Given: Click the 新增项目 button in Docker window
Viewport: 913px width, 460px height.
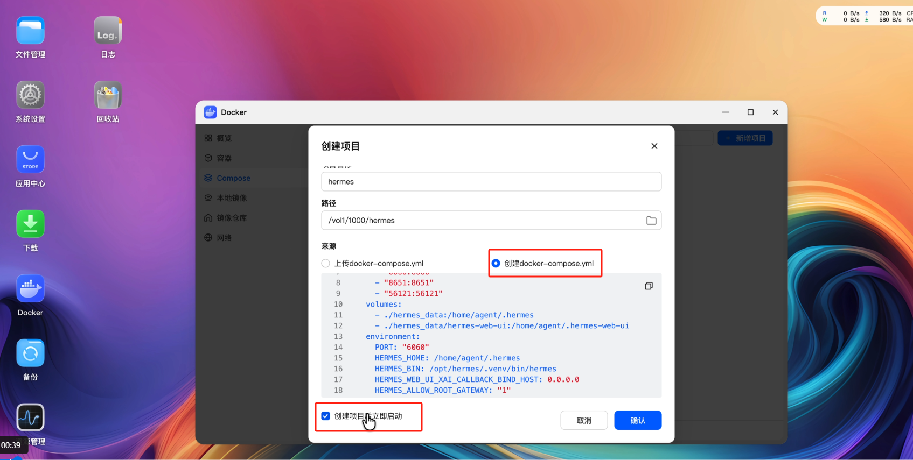Looking at the screenshot, I should pos(745,138).
